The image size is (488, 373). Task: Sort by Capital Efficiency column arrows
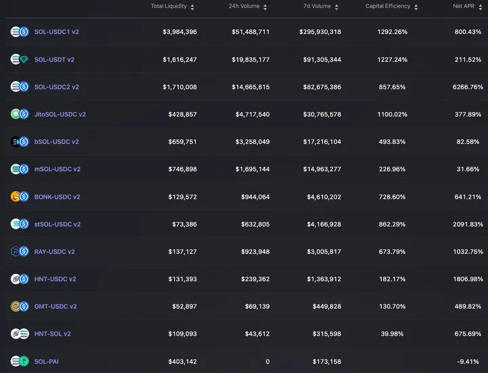(x=416, y=7)
